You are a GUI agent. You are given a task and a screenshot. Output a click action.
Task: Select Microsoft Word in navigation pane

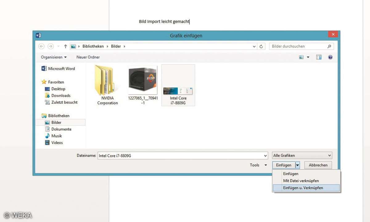[x=58, y=69]
